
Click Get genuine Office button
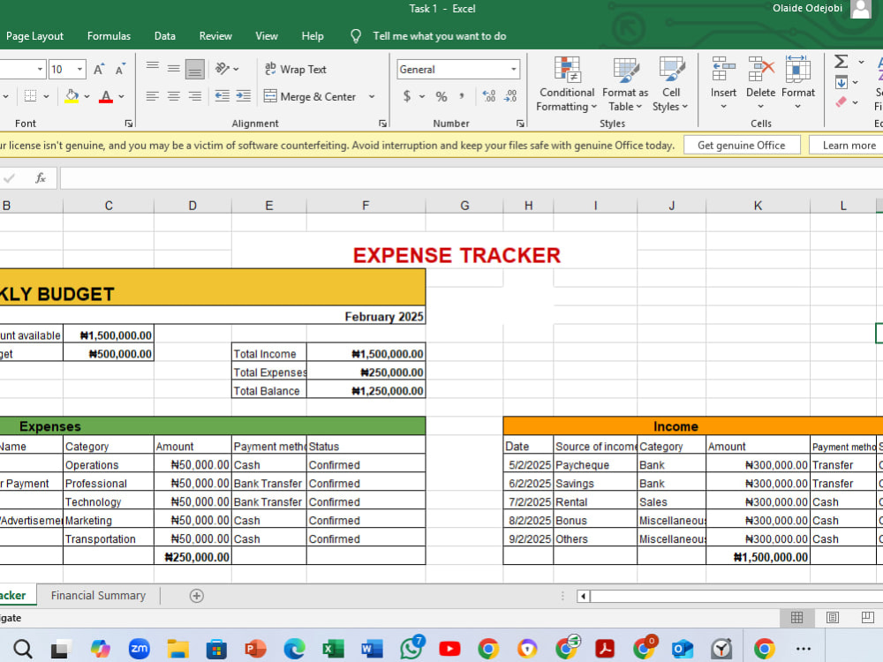tap(741, 146)
